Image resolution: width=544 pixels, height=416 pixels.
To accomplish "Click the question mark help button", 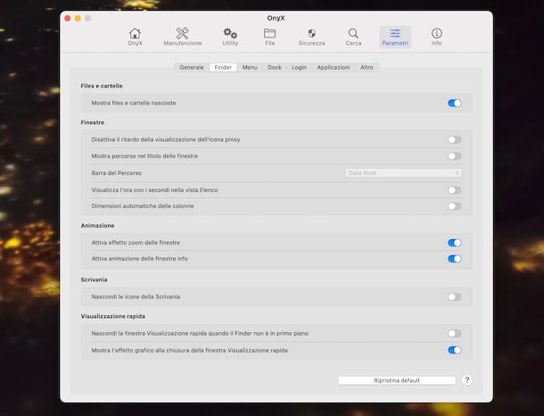I will coord(467,380).
